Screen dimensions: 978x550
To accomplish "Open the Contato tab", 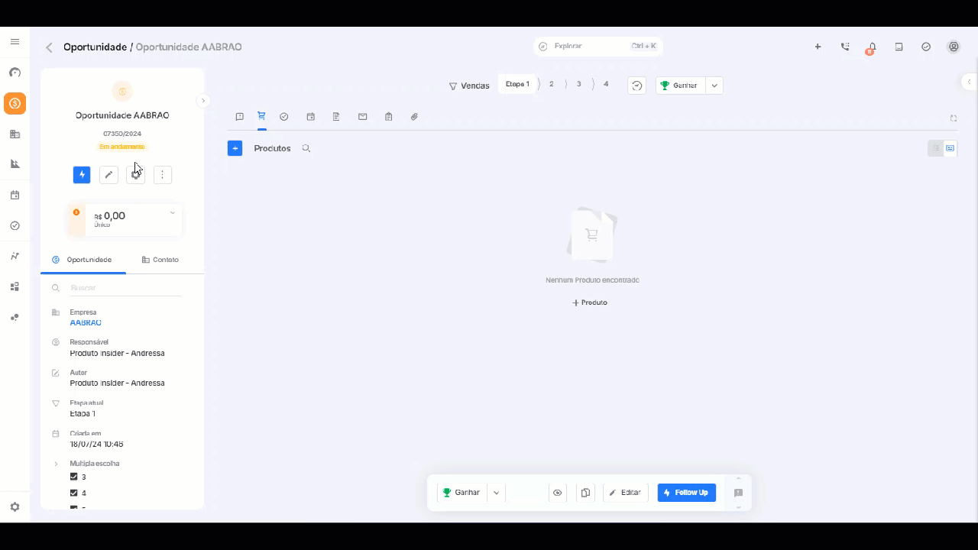I will tap(160, 260).
